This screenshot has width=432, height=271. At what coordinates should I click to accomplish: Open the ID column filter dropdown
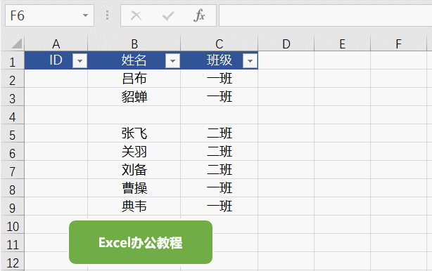(x=80, y=61)
